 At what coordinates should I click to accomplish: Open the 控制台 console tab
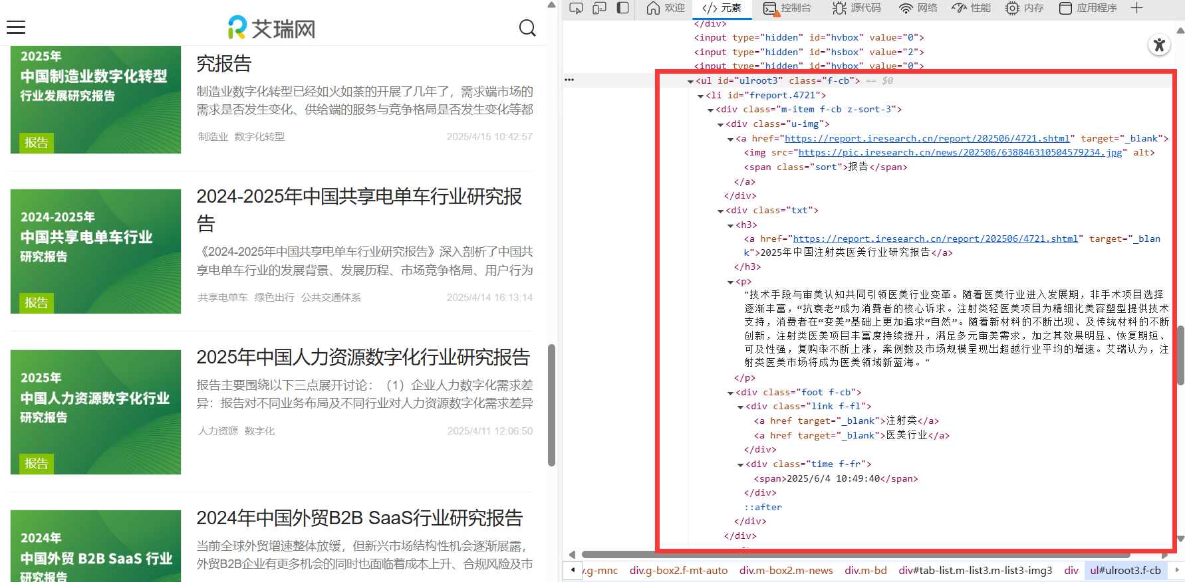787,8
